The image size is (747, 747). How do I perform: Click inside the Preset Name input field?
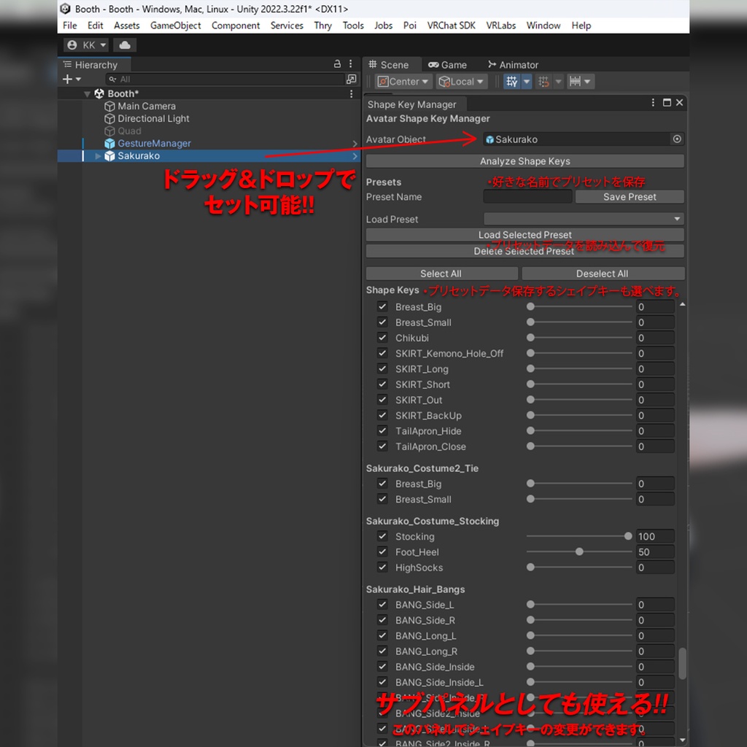tap(527, 196)
